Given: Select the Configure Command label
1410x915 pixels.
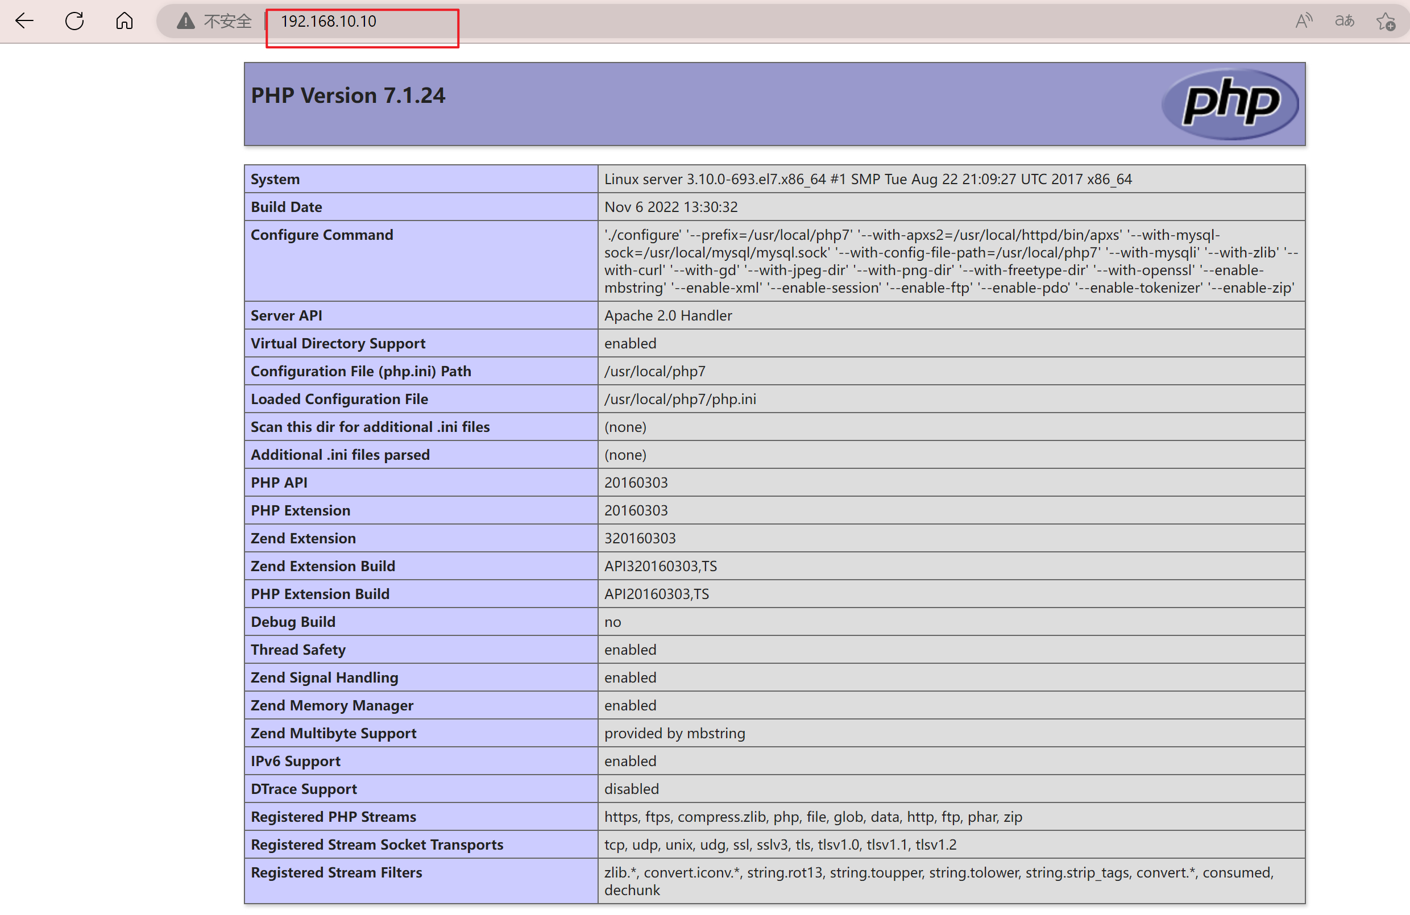Looking at the screenshot, I should (322, 235).
